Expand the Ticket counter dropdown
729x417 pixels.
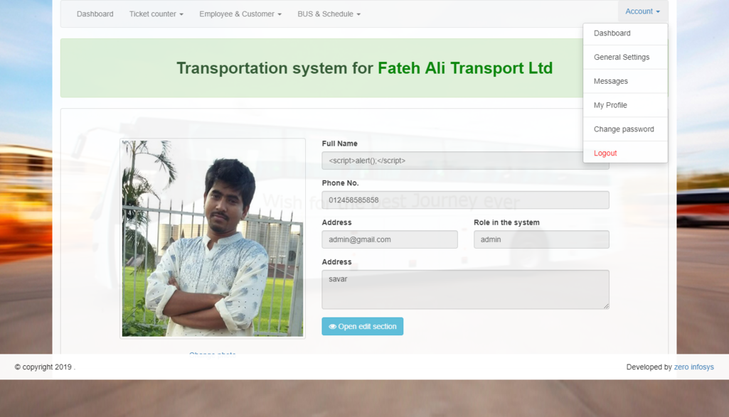point(156,14)
